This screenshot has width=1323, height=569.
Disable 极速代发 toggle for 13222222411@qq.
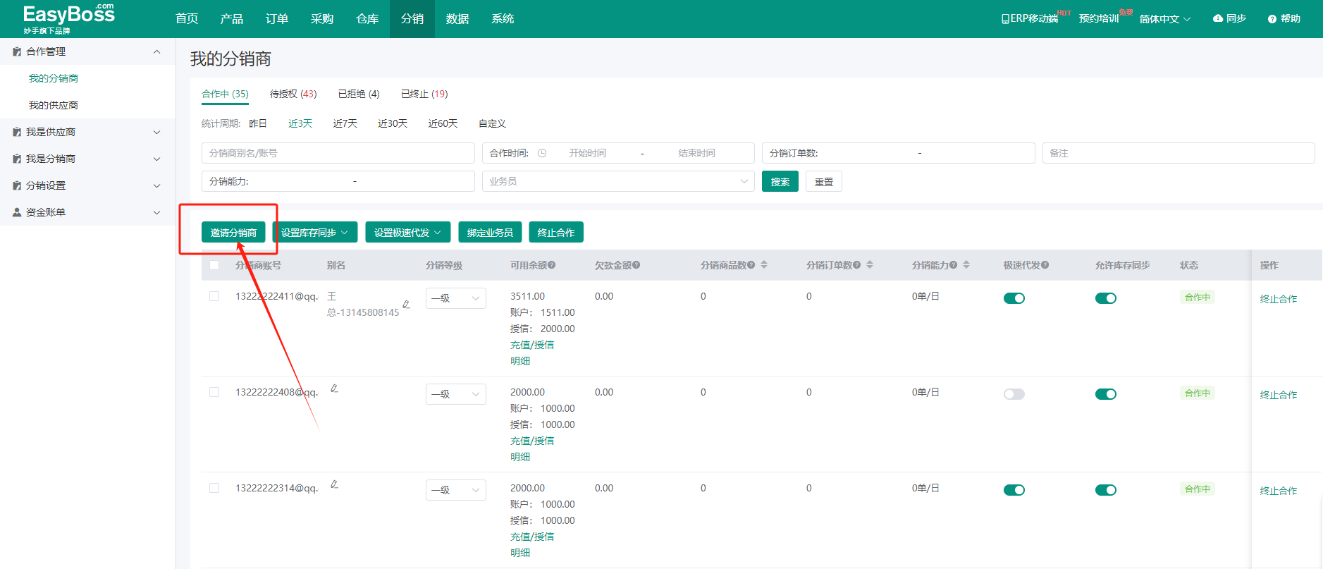tap(1014, 298)
